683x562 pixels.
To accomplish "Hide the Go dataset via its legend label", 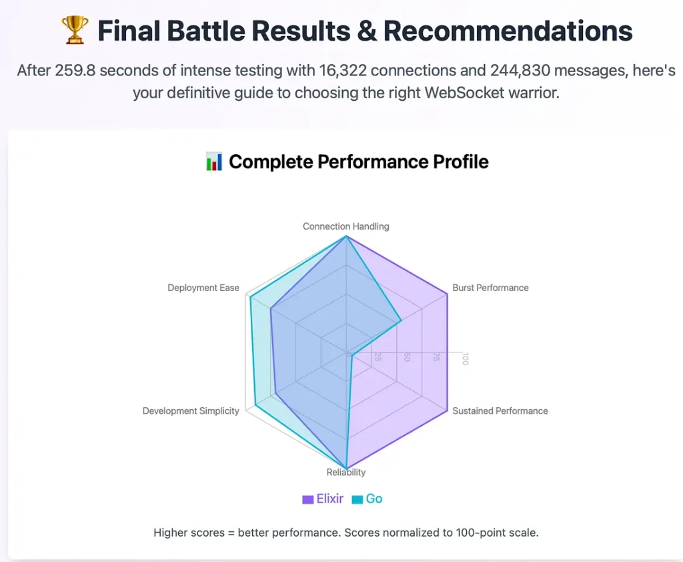I will pos(374,499).
